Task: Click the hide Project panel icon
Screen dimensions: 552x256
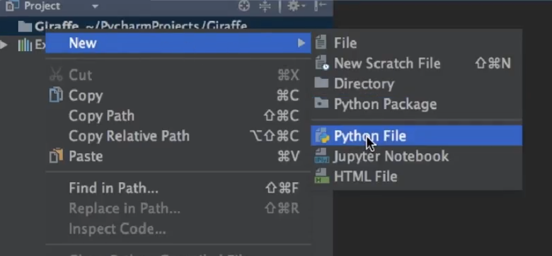Action: coord(320,6)
